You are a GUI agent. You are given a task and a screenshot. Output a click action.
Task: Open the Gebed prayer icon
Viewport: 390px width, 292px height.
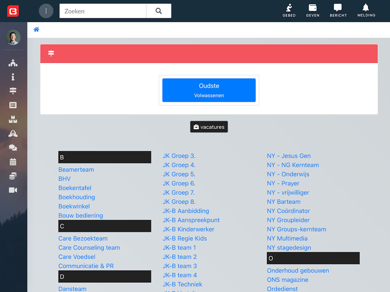(x=289, y=11)
